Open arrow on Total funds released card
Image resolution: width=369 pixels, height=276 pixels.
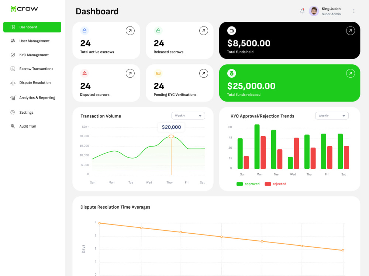pos(351,74)
